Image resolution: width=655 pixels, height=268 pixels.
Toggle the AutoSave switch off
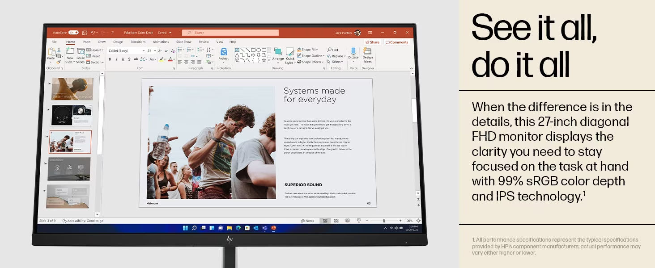73,33
